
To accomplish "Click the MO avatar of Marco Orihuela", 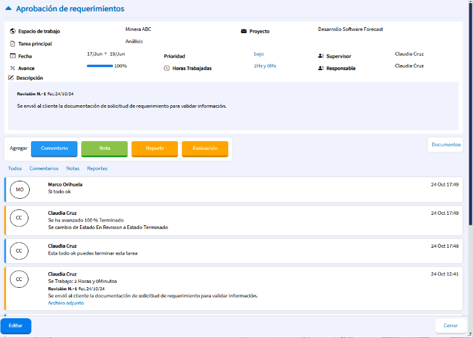I will tap(20, 189).
